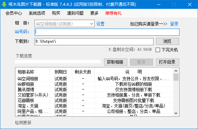
Task: Click the 剩余天数 column header
Action: (83, 72)
